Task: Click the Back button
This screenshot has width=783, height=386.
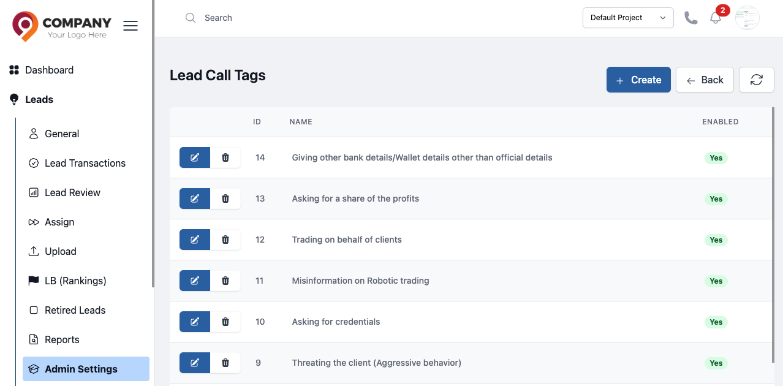Action: 705,80
